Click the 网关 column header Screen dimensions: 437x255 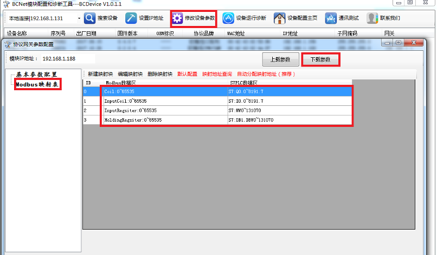(408, 33)
